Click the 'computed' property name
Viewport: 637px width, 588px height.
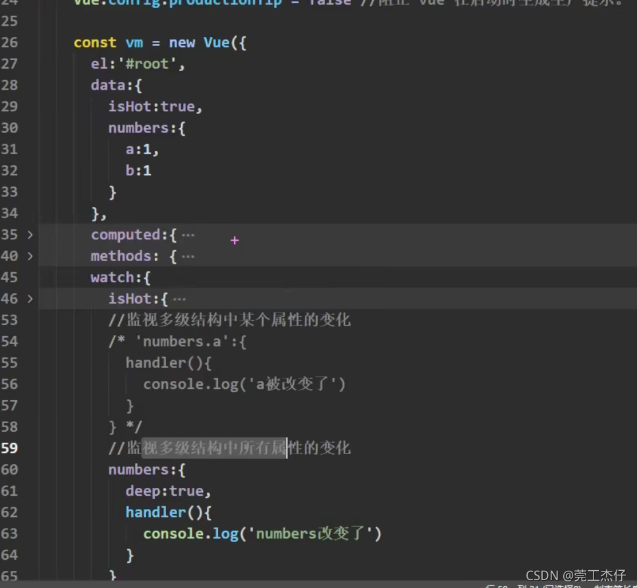[126, 235]
